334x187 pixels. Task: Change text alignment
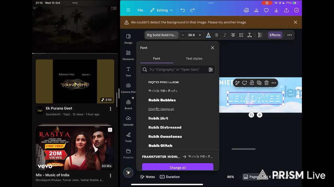tap(233, 35)
